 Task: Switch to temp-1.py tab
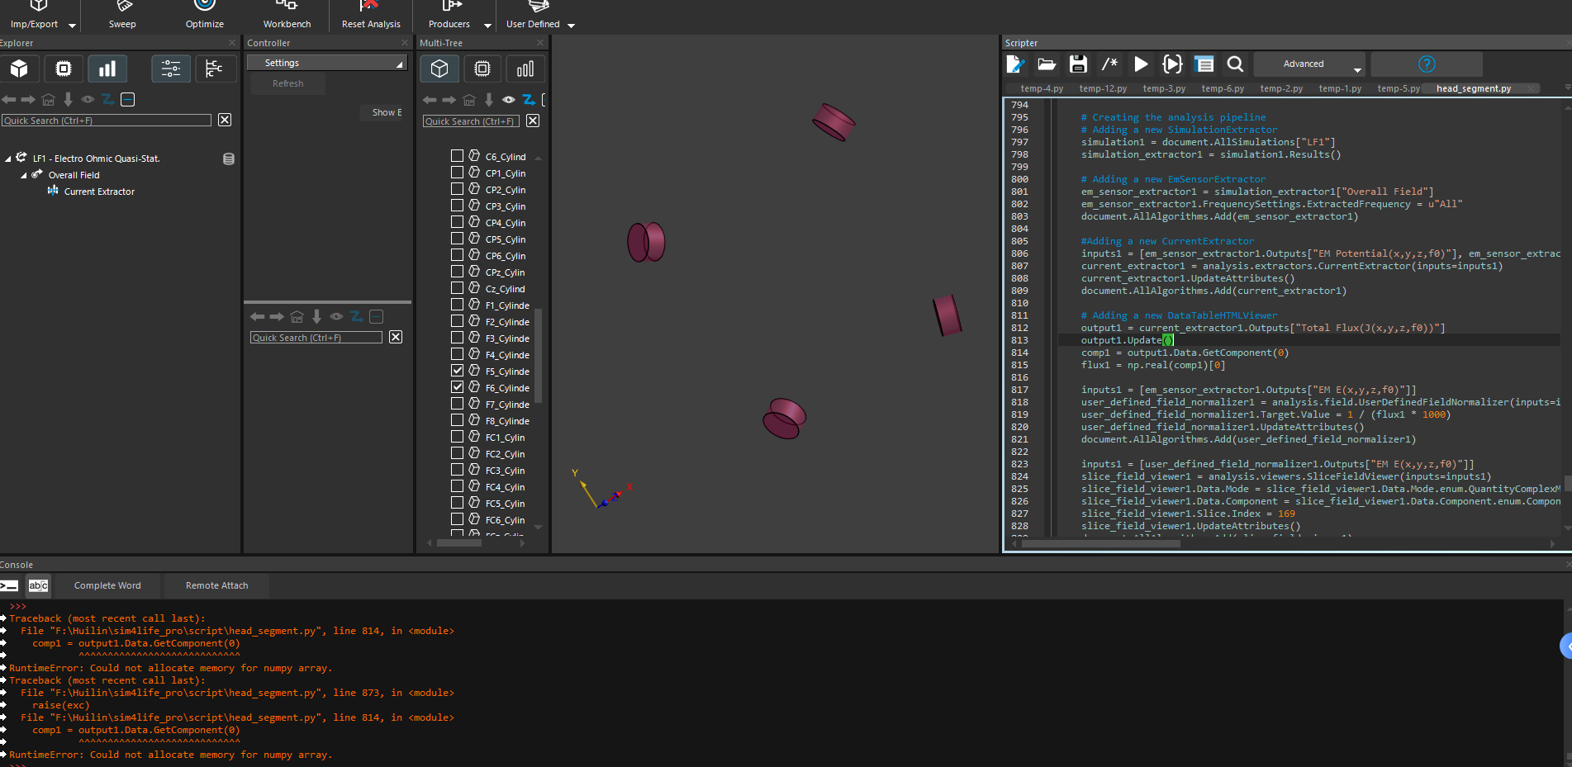(1340, 88)
